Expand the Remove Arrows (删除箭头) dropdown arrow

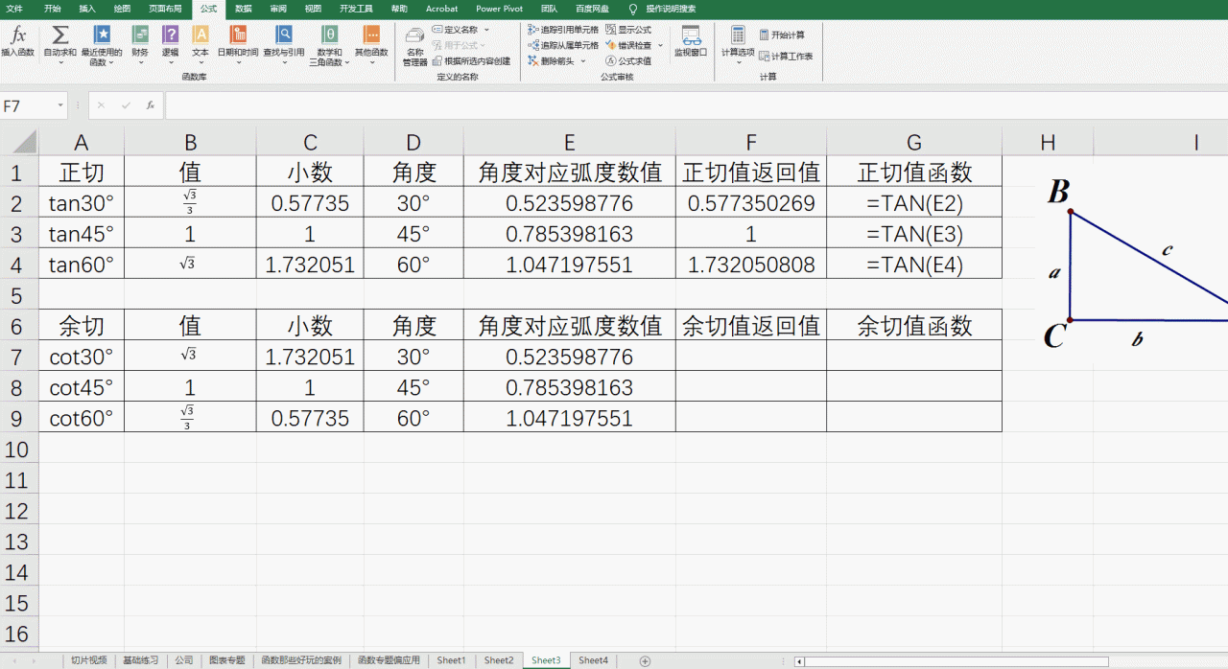click(584, 60)
